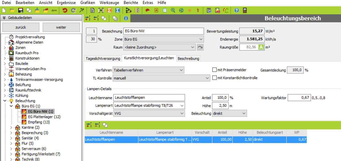The height and width of the screenshot is (161, 341).
Task: Click the green house energy icon
Action: pos(226,10)
